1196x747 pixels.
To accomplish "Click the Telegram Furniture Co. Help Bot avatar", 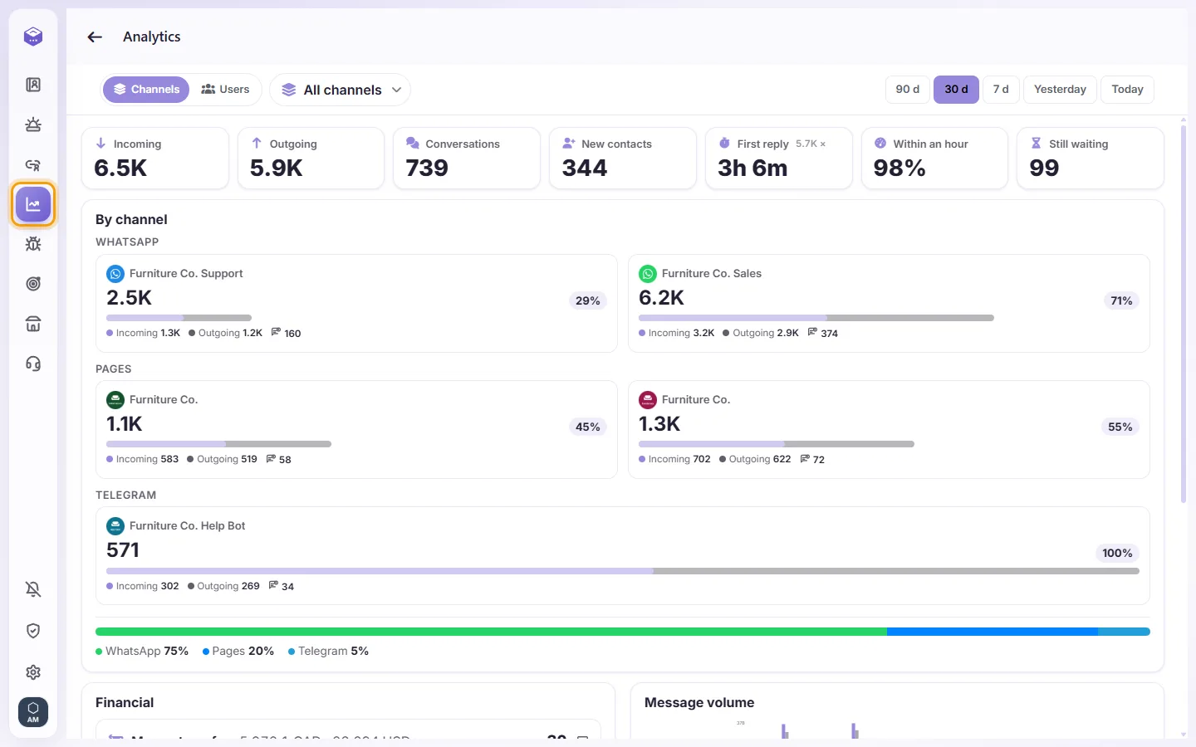I will 115,526.
